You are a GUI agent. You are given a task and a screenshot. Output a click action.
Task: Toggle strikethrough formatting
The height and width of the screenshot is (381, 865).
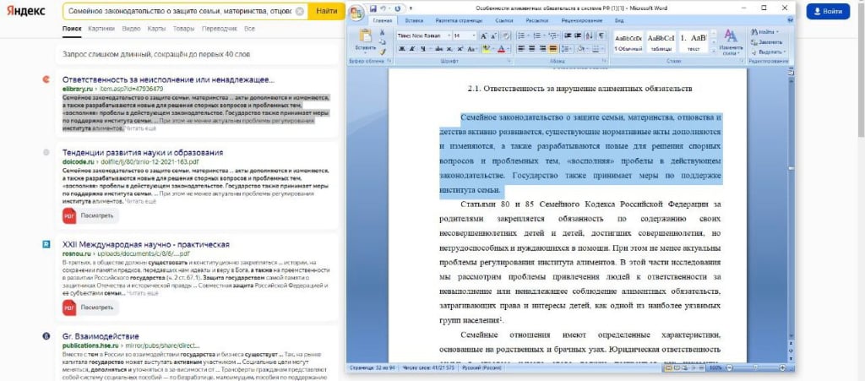tap(439, 49)
